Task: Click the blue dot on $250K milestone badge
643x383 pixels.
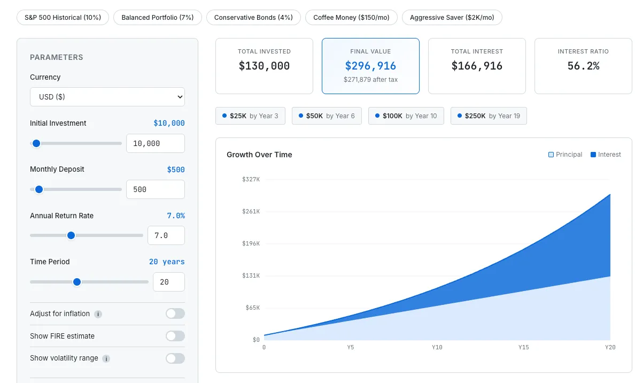Action: click(460, 116)
